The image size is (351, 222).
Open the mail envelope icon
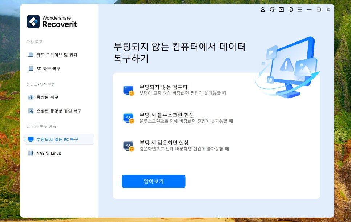(281, 9)
